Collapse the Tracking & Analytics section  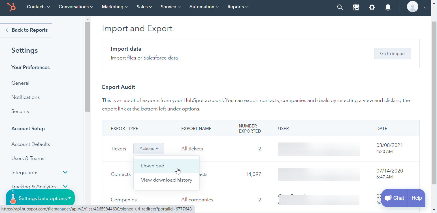pos(65,186)
